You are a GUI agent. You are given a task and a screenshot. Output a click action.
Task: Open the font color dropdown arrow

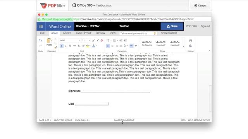[96, 46]
